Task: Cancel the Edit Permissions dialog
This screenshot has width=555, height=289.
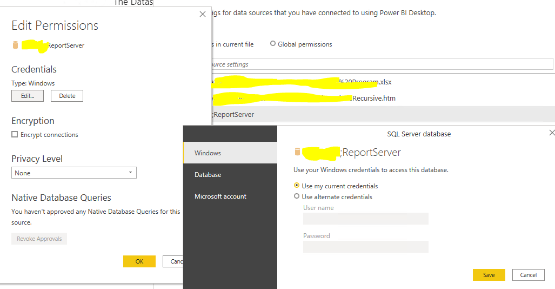Action: click(x=173, y=261)
